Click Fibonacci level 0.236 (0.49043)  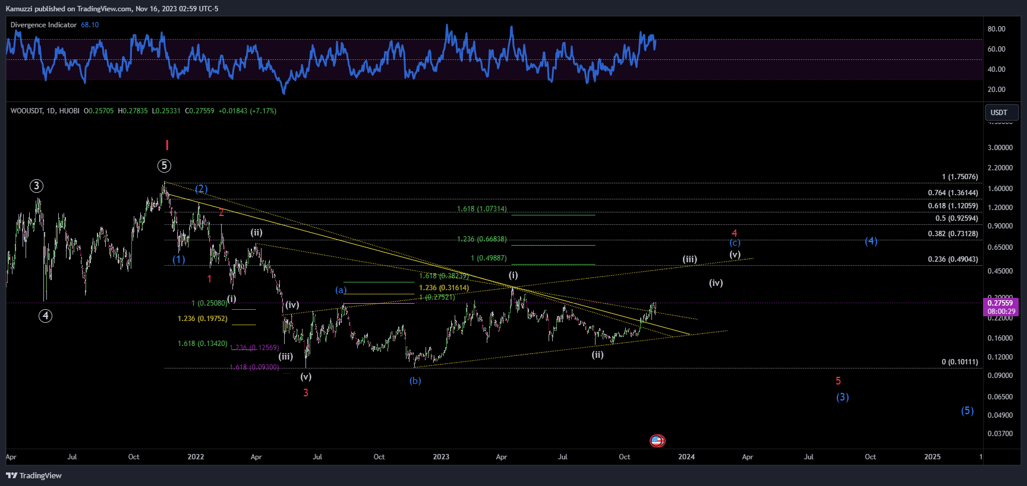click(953, 259)
